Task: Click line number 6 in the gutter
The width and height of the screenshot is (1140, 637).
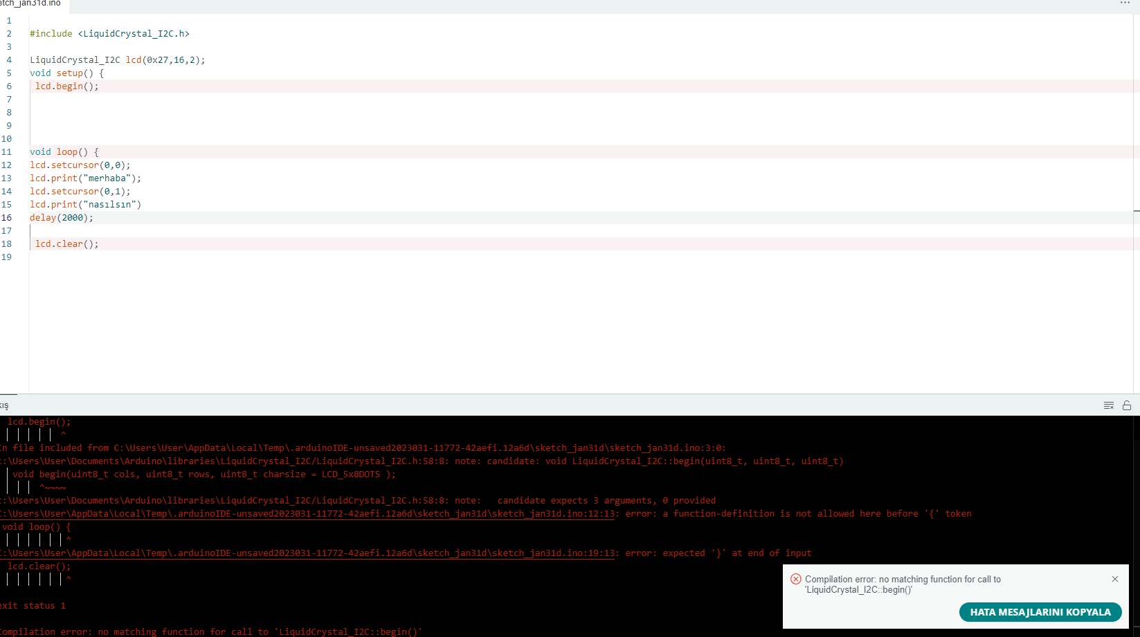Action: [9, 86]
